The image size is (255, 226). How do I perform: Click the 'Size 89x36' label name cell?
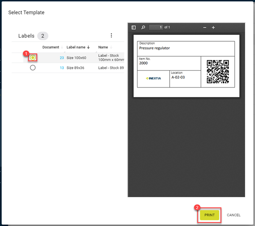pyautogui.click(x=75, y=68)
